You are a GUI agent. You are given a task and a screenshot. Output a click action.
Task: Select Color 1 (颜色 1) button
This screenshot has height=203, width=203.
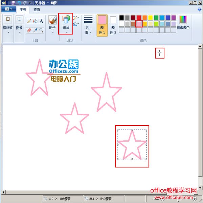[102, 25]
